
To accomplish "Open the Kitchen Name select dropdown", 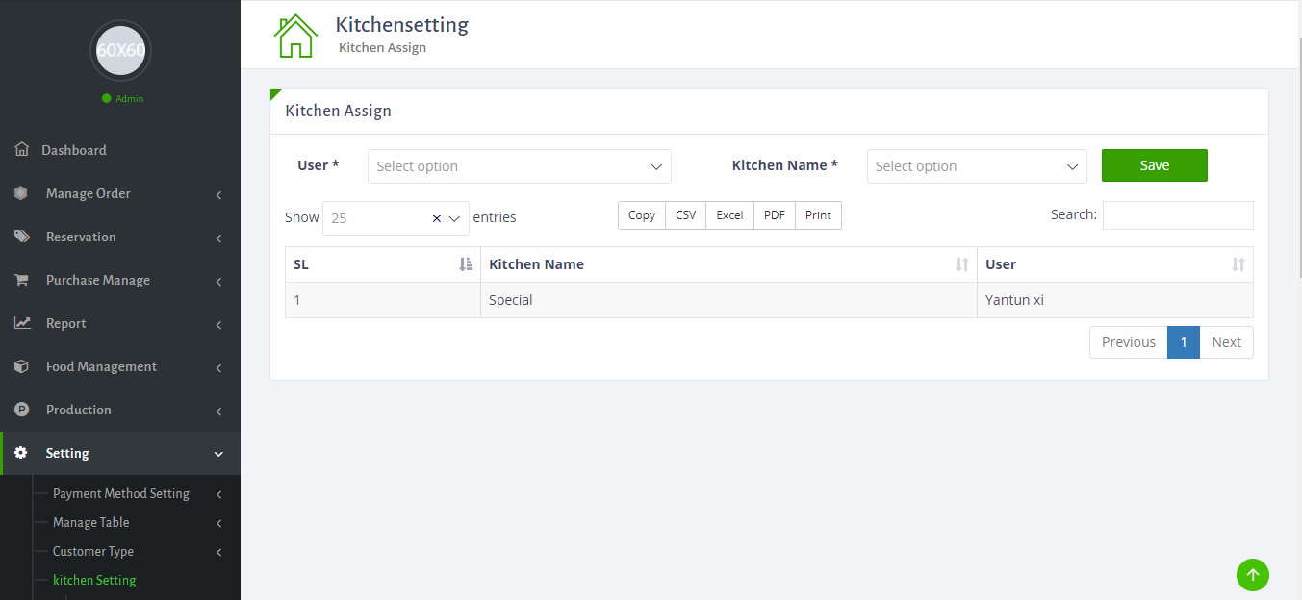I will point(976,166).
